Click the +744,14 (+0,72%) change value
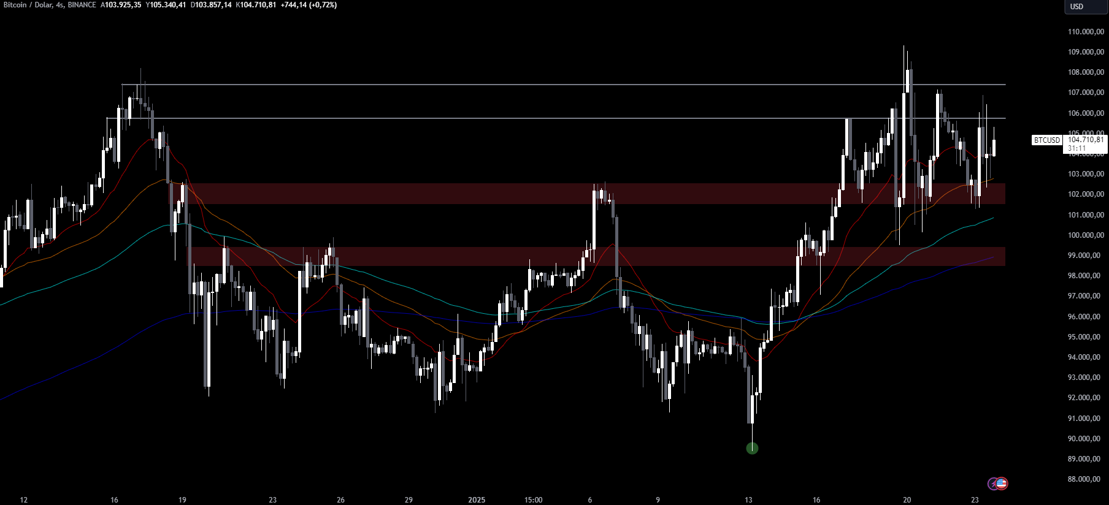Screen dimensions: 1109x505 [x=309, y=5]
